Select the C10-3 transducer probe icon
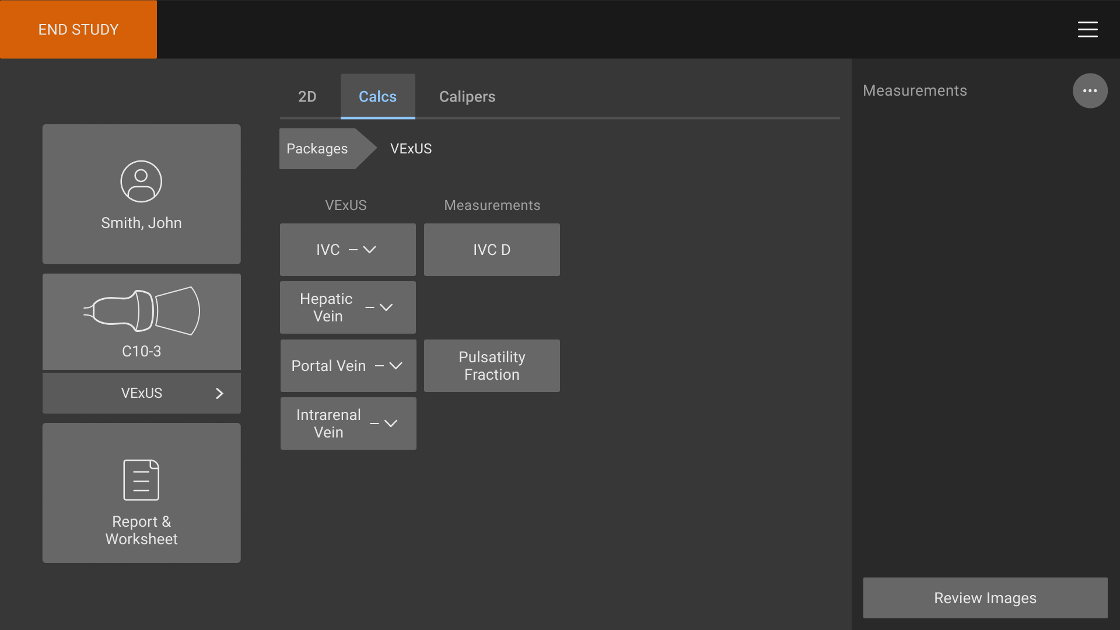 click(x=141, y=311)
